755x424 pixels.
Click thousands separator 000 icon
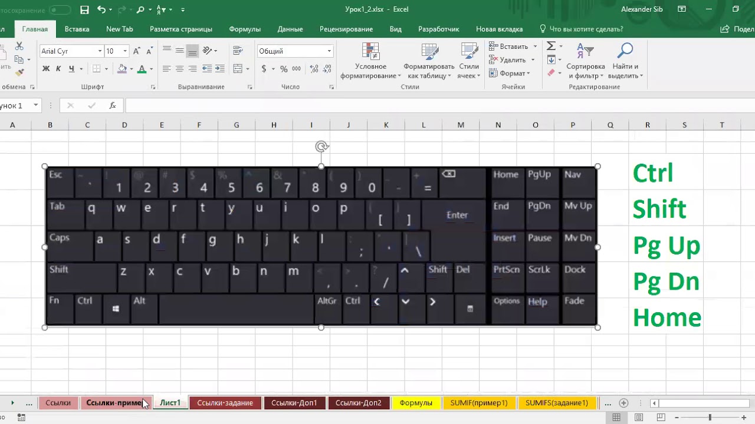296,69
